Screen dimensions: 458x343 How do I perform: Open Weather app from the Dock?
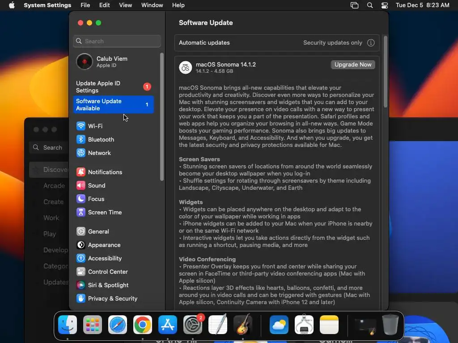coord(279,325)
